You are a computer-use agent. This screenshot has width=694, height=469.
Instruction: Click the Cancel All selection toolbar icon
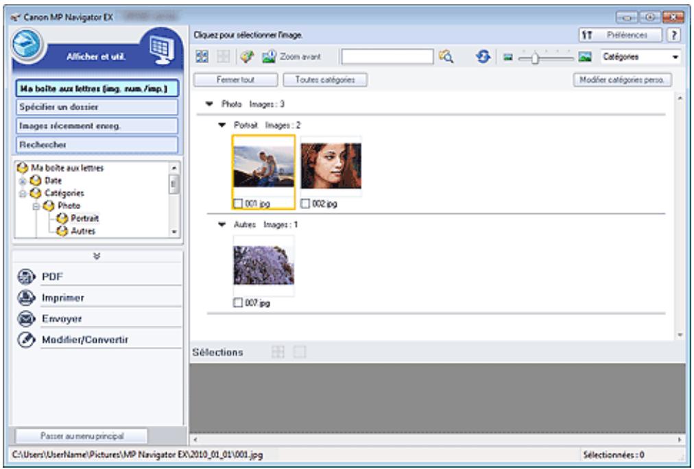coord(223,57)
